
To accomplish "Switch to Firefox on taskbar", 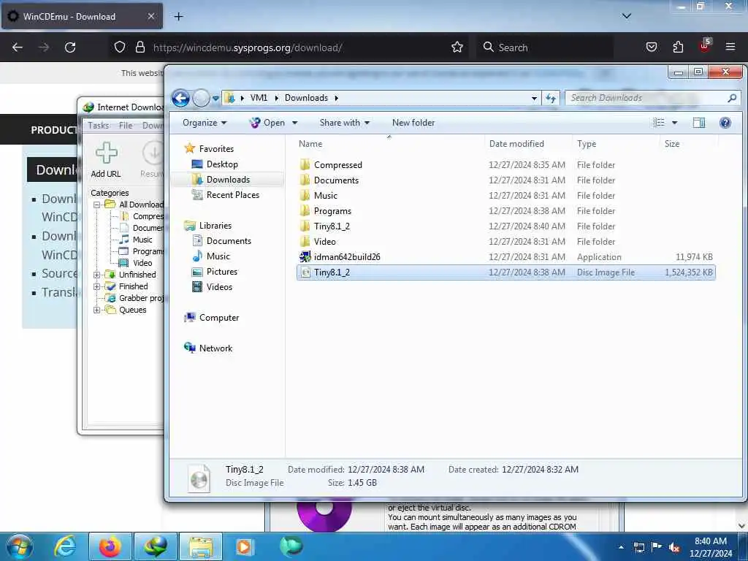I will pyautogui.click(x=110, y=546).
